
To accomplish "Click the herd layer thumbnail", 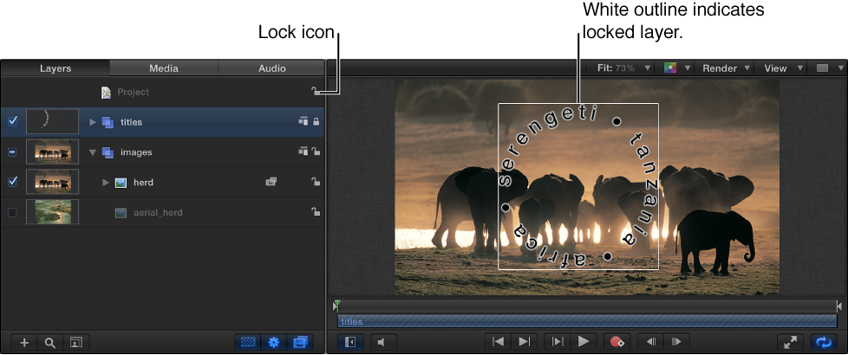I will 53,182.
